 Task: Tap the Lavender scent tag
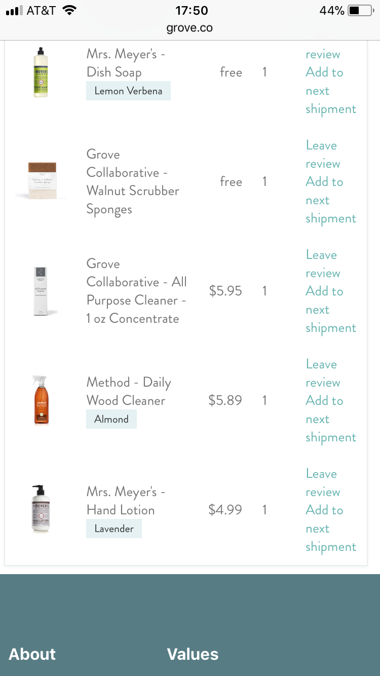114,529
